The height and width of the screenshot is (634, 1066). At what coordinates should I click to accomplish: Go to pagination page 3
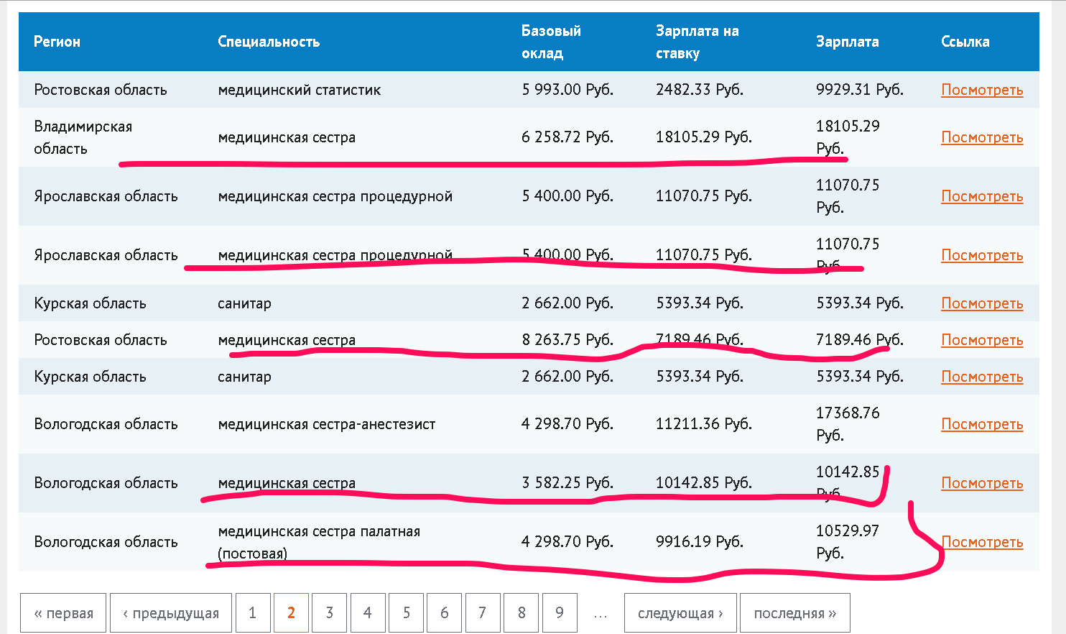tap(330, 613)
